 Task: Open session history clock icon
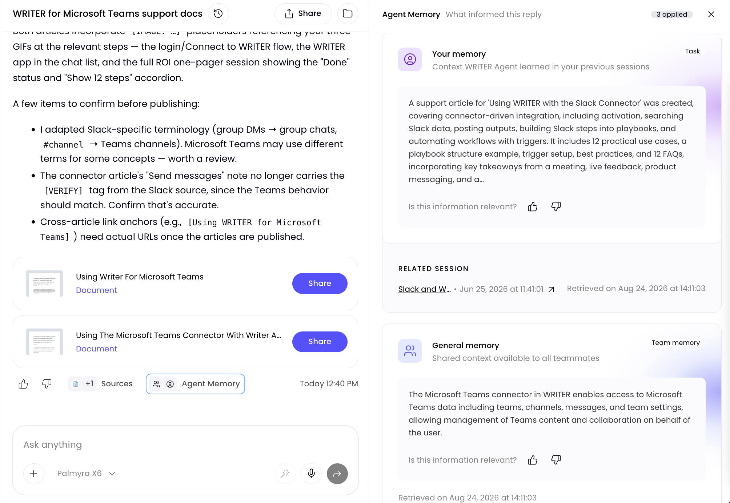pyautogui.click(x=218, y=14)
